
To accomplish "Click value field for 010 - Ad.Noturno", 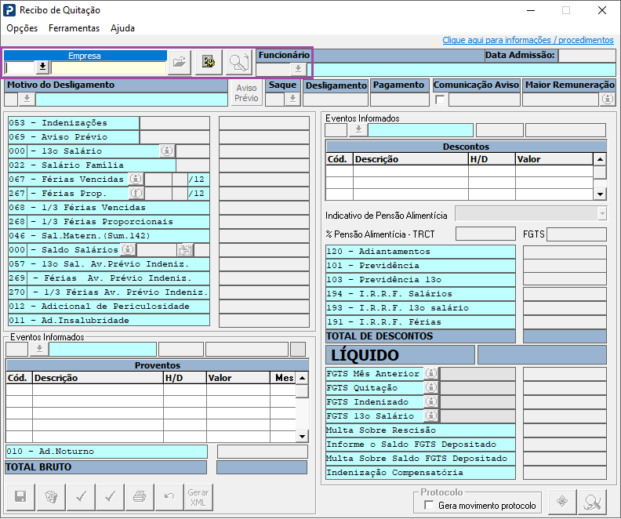I will coord(262,452).
